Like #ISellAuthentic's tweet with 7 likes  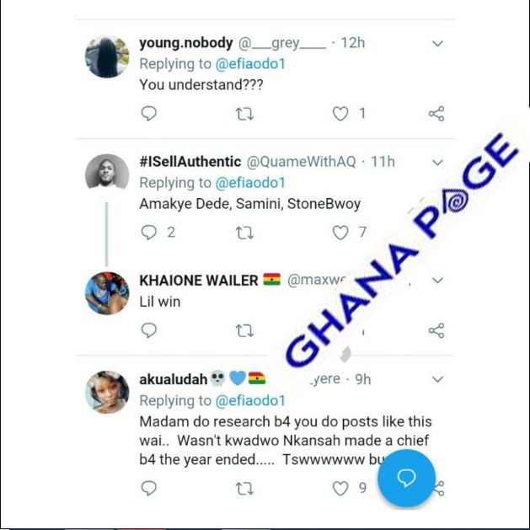coord(340,233)
